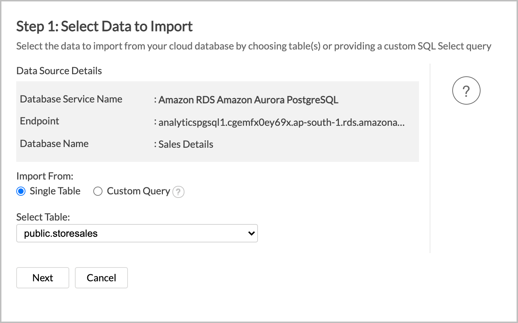The height and width of the screenshot is (323, 518).
Task: Click the Database Service Name row
Action: [71, 99]
